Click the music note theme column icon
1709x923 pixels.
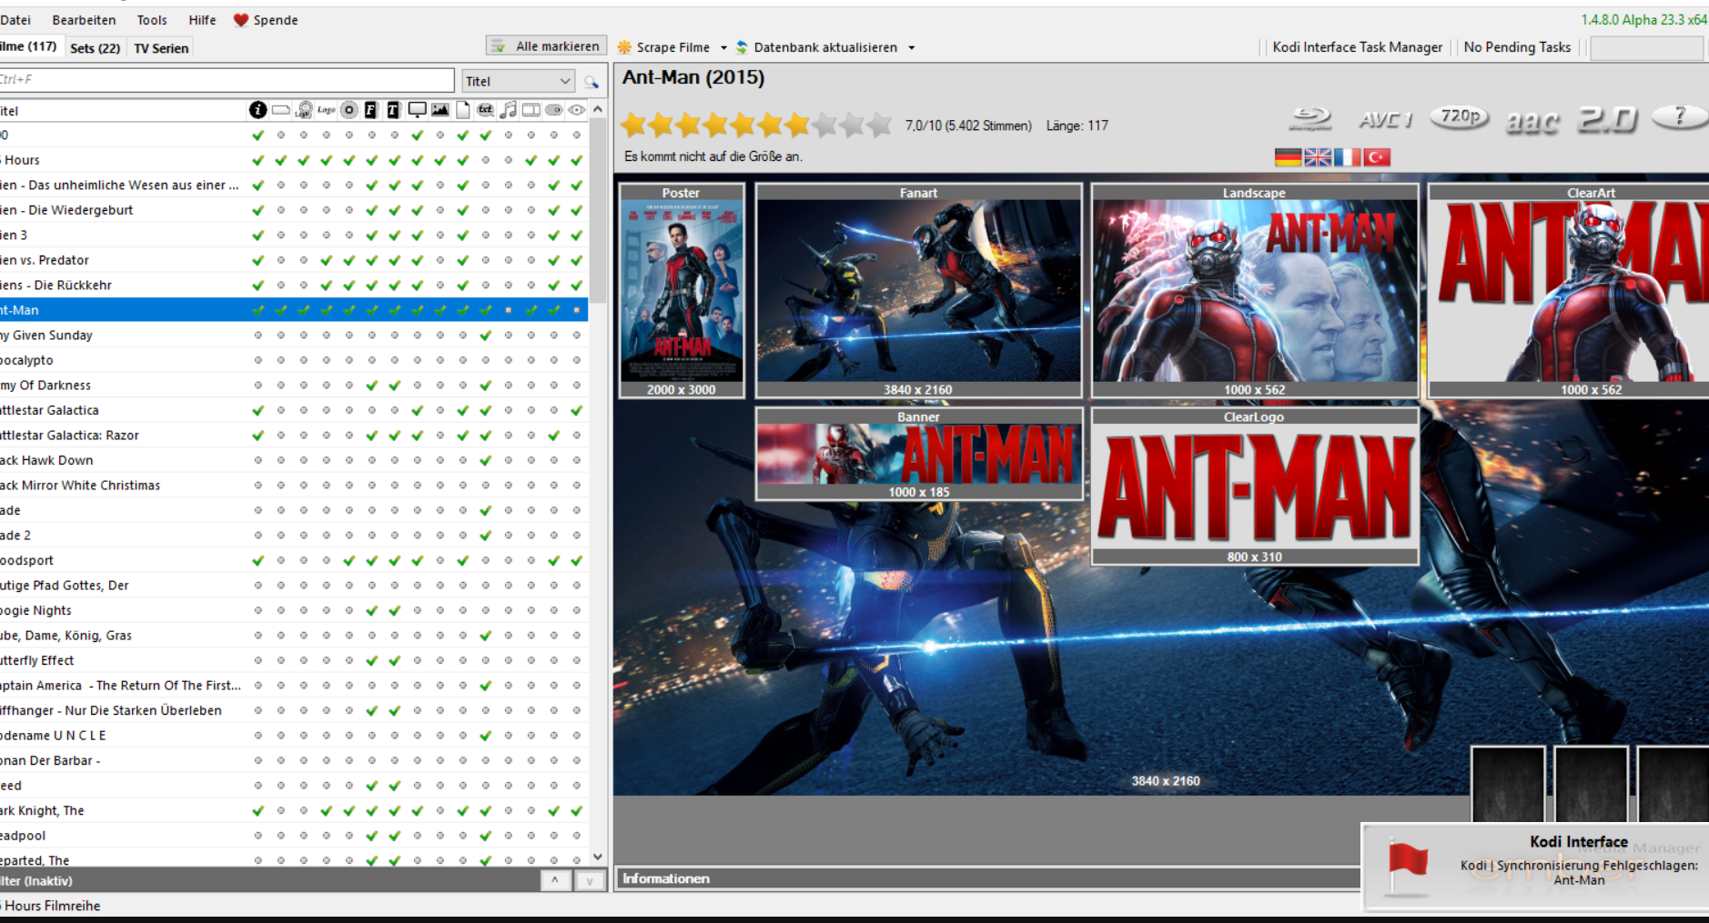click(509, 110)
